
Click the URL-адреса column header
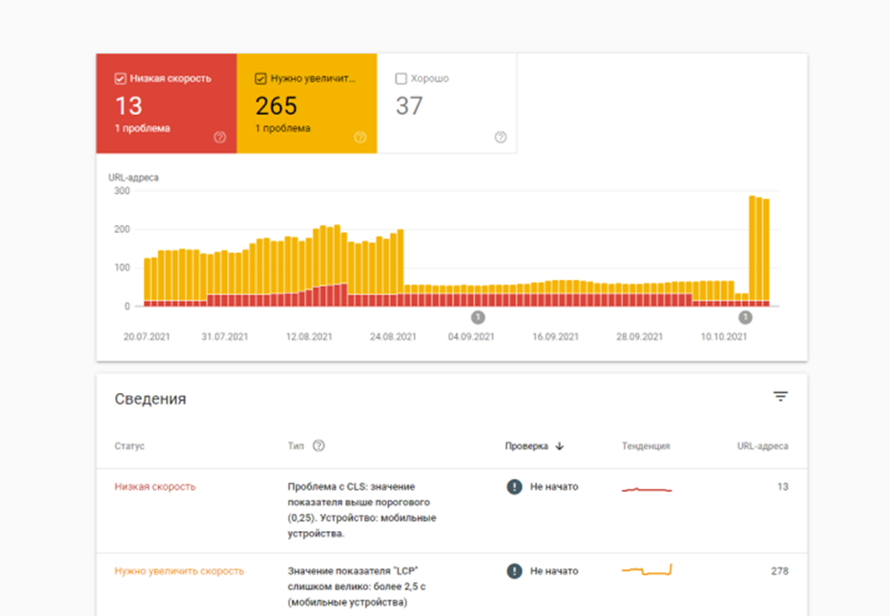pyautogui.click(x=762, y=446)
